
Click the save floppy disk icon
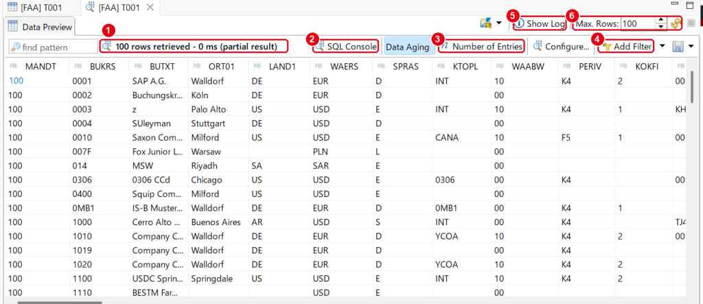coord(678,46)
